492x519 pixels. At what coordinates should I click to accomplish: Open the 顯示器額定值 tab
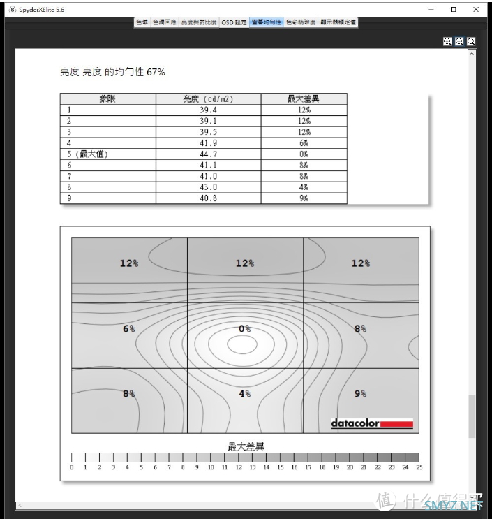[338, 22]
